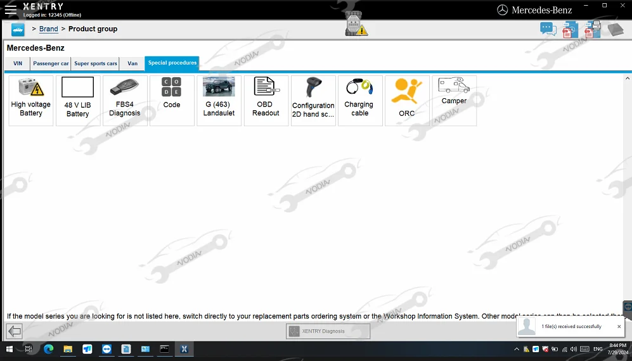Click the Mercedes-Benz heading text
The height and width of the screenshot is (361, 632).
[x=35, y=48]
